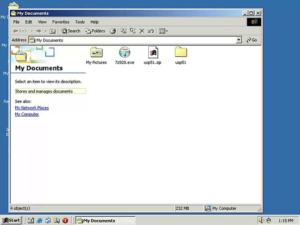This screenshot has width=300, height=225.
Task: Click the window resize grip corner
Action: 259,209
